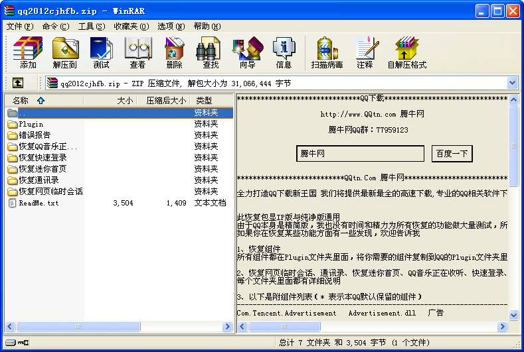Maximize the WinRAR window
The image size is (524, 352).
pyautogui.click(x=497, y=11)
